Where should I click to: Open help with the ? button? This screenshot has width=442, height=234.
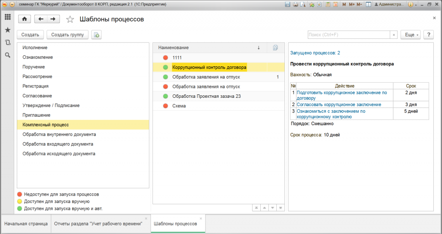click(x=429, y=35)
